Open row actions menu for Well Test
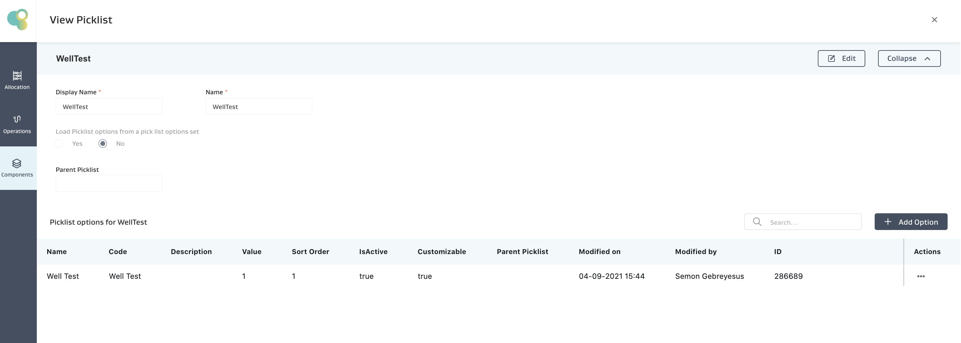Screen dimensions: 961x343 coord(920,276)
